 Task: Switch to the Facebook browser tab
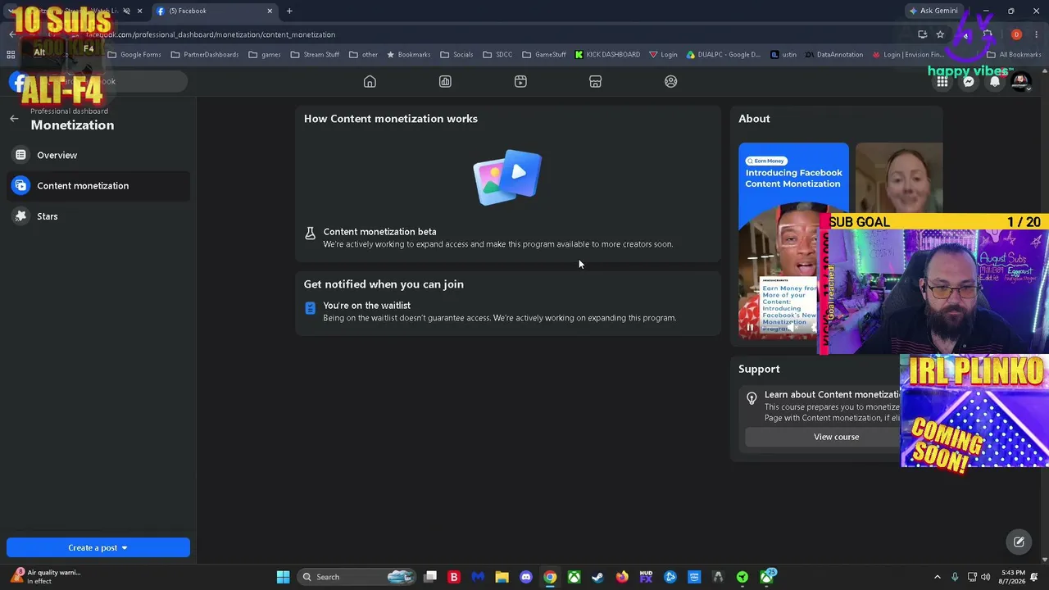[215, 11]
